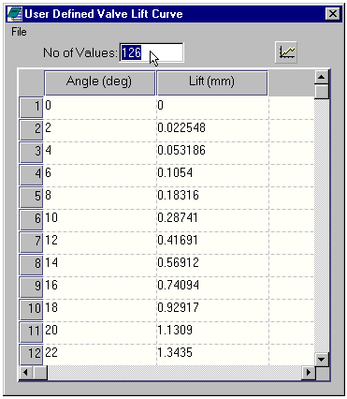Select row header 3
The width and height of the screenshot is (347, 399).
click(x=31, y=152)
